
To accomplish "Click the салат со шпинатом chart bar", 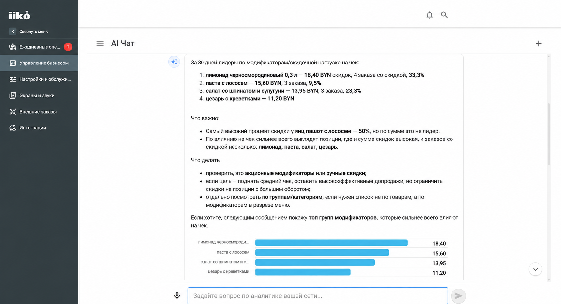I will 315,262.
